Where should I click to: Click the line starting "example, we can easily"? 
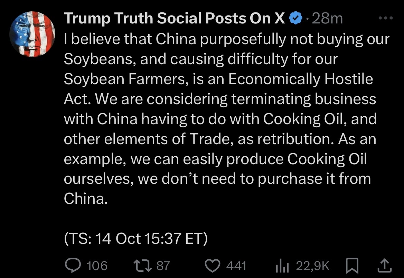pyautogui.click(x=215, y=159)
